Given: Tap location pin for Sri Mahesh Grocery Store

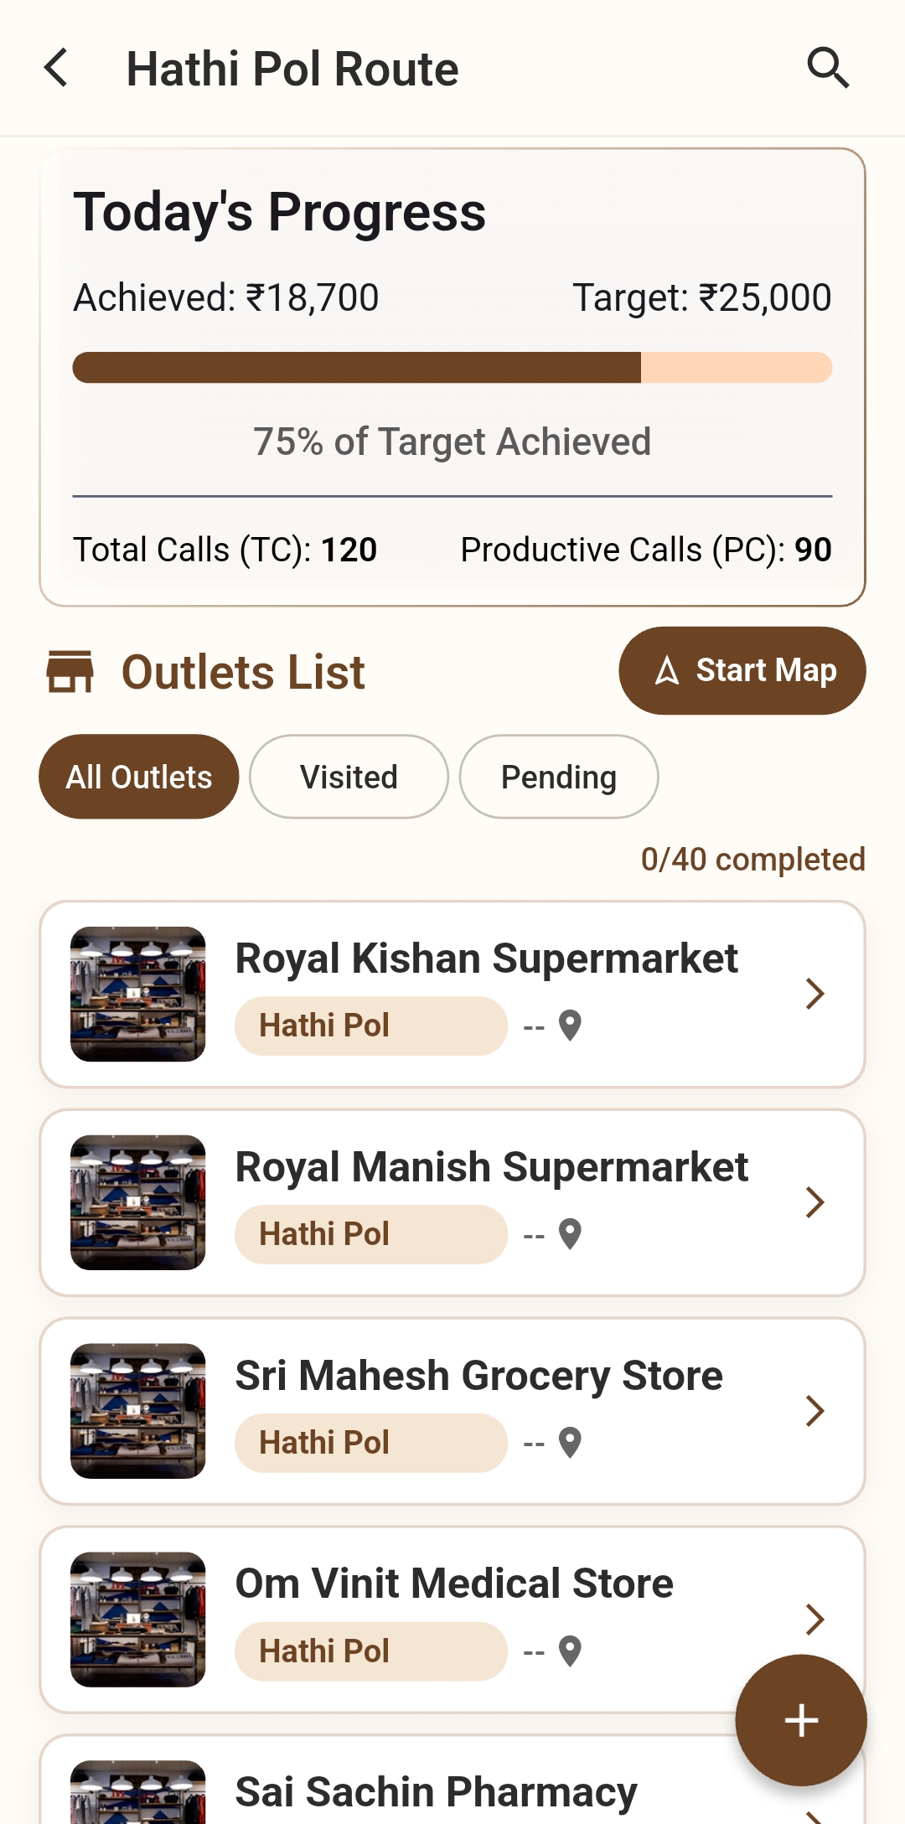Looking at the screenshot, I should [570, 1443].
